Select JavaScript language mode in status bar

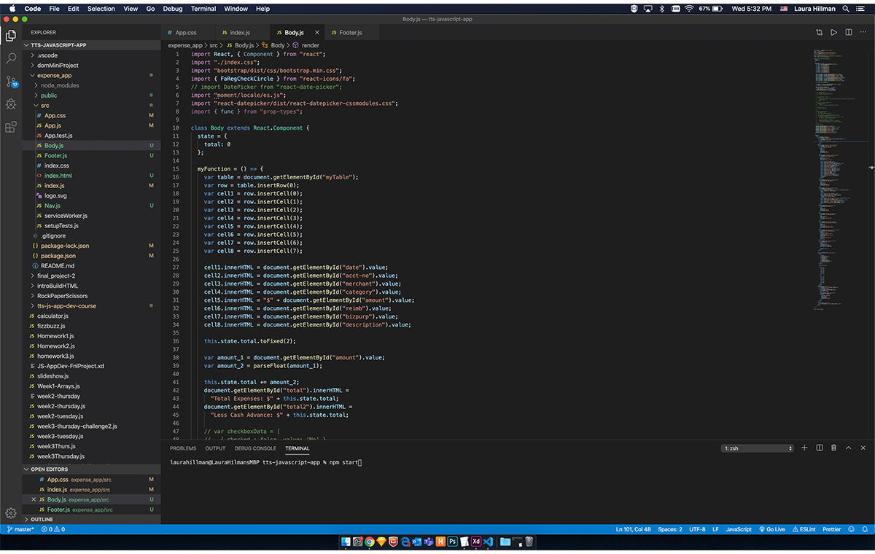[738, 529]
